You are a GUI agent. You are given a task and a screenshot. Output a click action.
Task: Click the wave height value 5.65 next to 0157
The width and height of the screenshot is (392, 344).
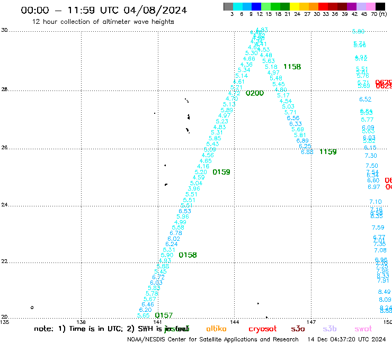144,315
